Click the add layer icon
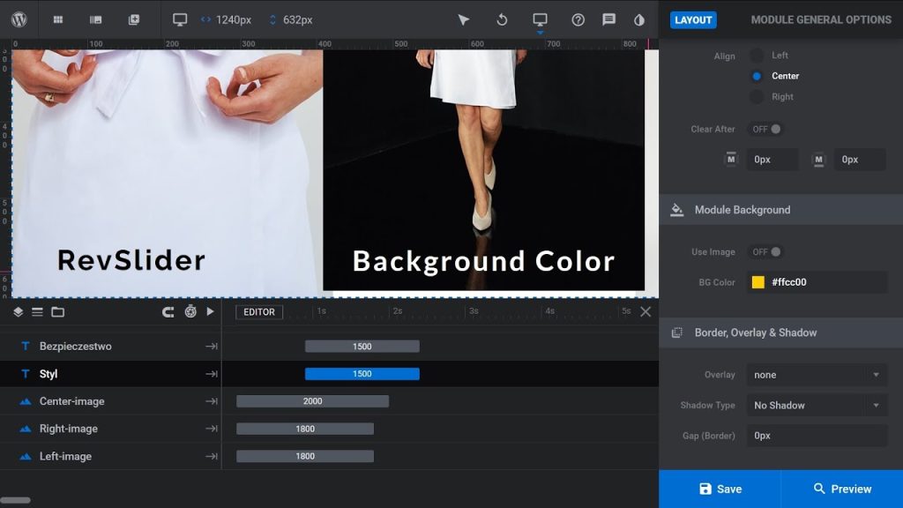The width and height of the screenshot is (903, 508). coord(134,19)
